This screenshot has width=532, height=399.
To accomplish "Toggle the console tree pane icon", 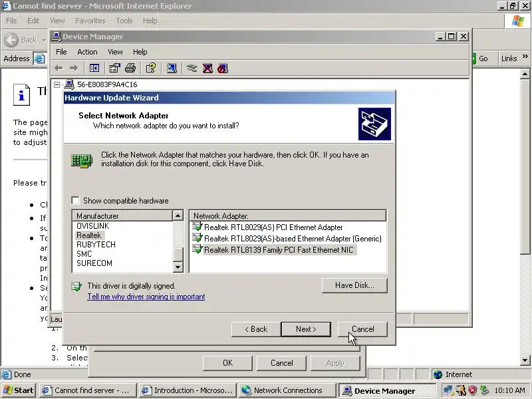I will click(94, 68).
